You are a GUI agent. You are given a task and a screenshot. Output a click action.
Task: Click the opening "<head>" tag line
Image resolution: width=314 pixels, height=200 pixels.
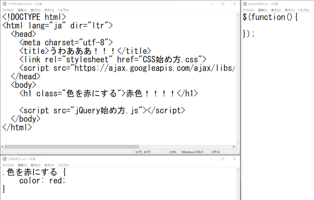24,34
